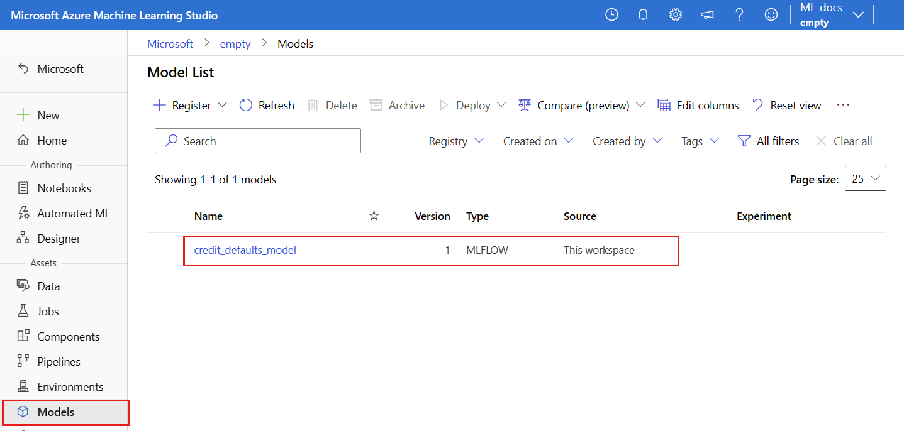Click the more options ellipsis in toolbar

843,105
